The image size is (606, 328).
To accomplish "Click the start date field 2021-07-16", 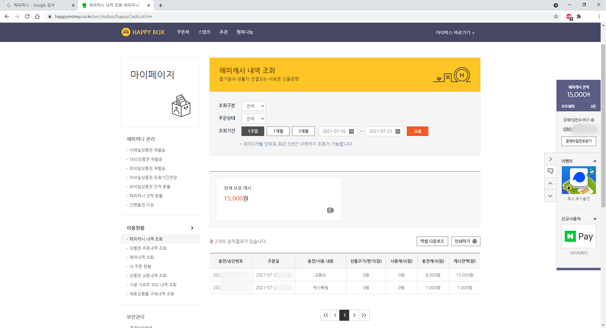I will (x=338, y=131).
